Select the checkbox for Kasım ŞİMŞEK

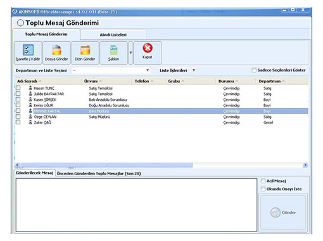pyautogui.click(x=18, y=99)
